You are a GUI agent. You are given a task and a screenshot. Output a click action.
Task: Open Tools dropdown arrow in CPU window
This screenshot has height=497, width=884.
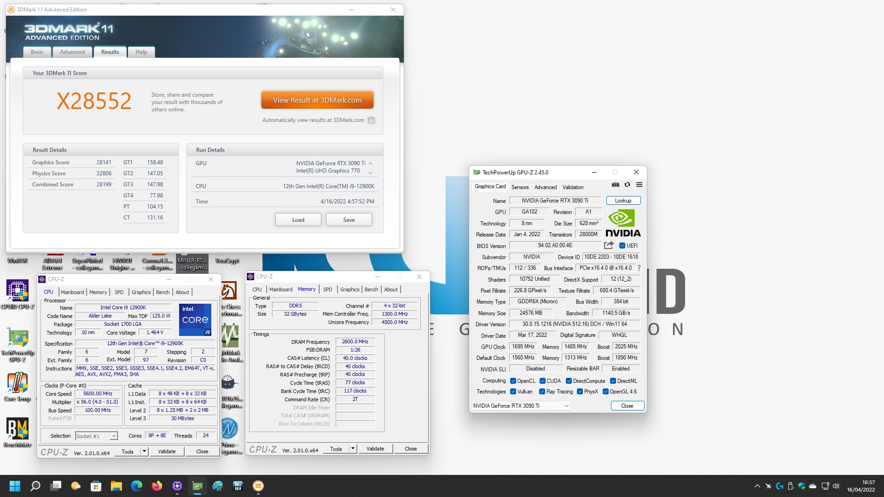144,451
